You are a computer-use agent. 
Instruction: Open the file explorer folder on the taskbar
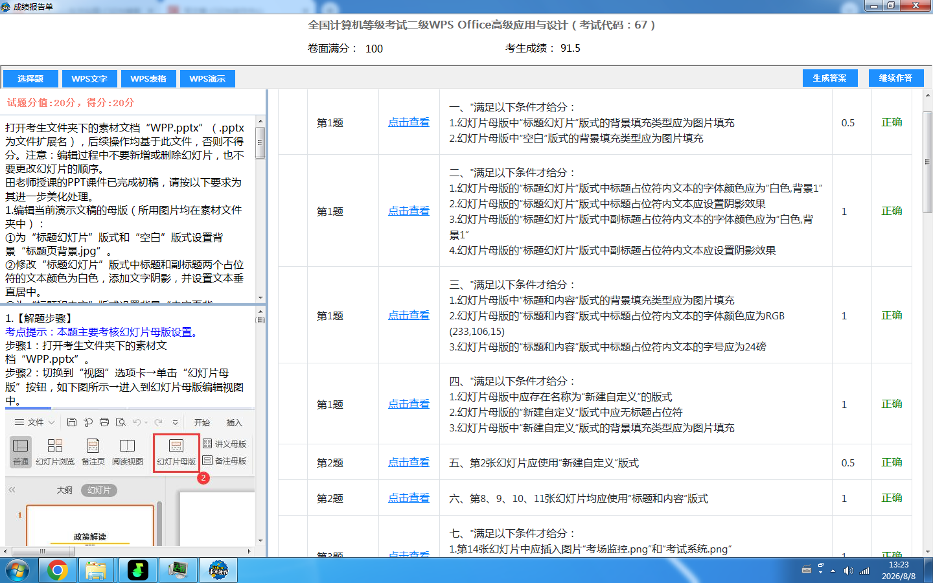tap(96, 571)
